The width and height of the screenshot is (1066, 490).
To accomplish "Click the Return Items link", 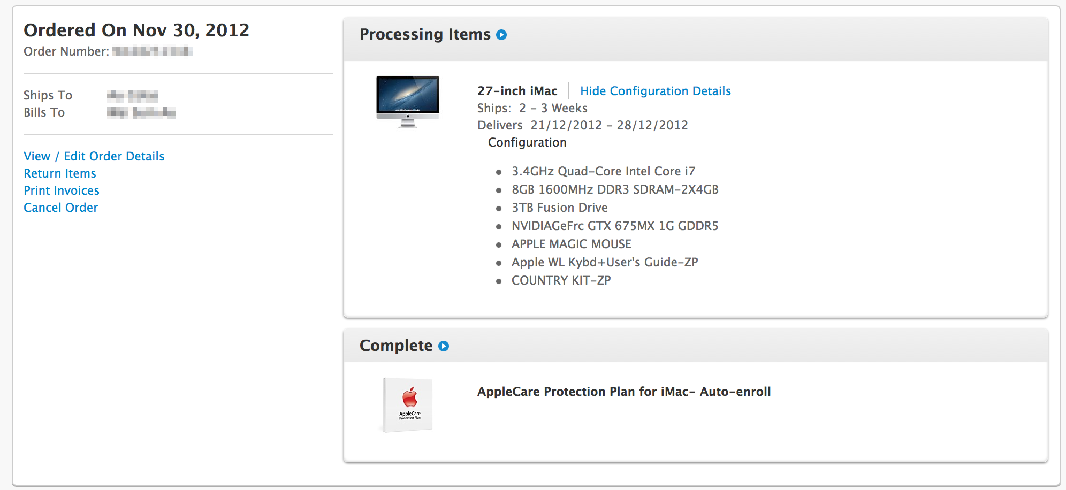I will pyautogui.click(x=60, y=173).
